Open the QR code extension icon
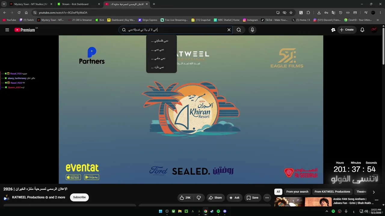385x216 pixels. pos(301,13)
